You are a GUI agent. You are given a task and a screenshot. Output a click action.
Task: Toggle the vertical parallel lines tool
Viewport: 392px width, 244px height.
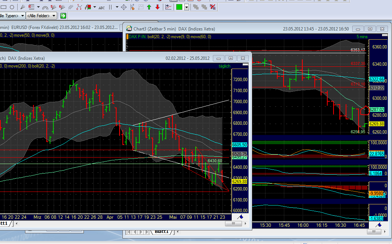pyautogui.click(x=110, y=7)
